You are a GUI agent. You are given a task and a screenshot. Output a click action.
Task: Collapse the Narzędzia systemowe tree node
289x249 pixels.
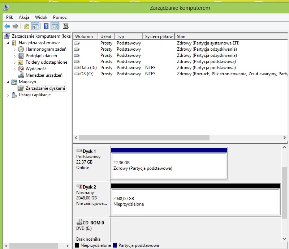[8, 43]
